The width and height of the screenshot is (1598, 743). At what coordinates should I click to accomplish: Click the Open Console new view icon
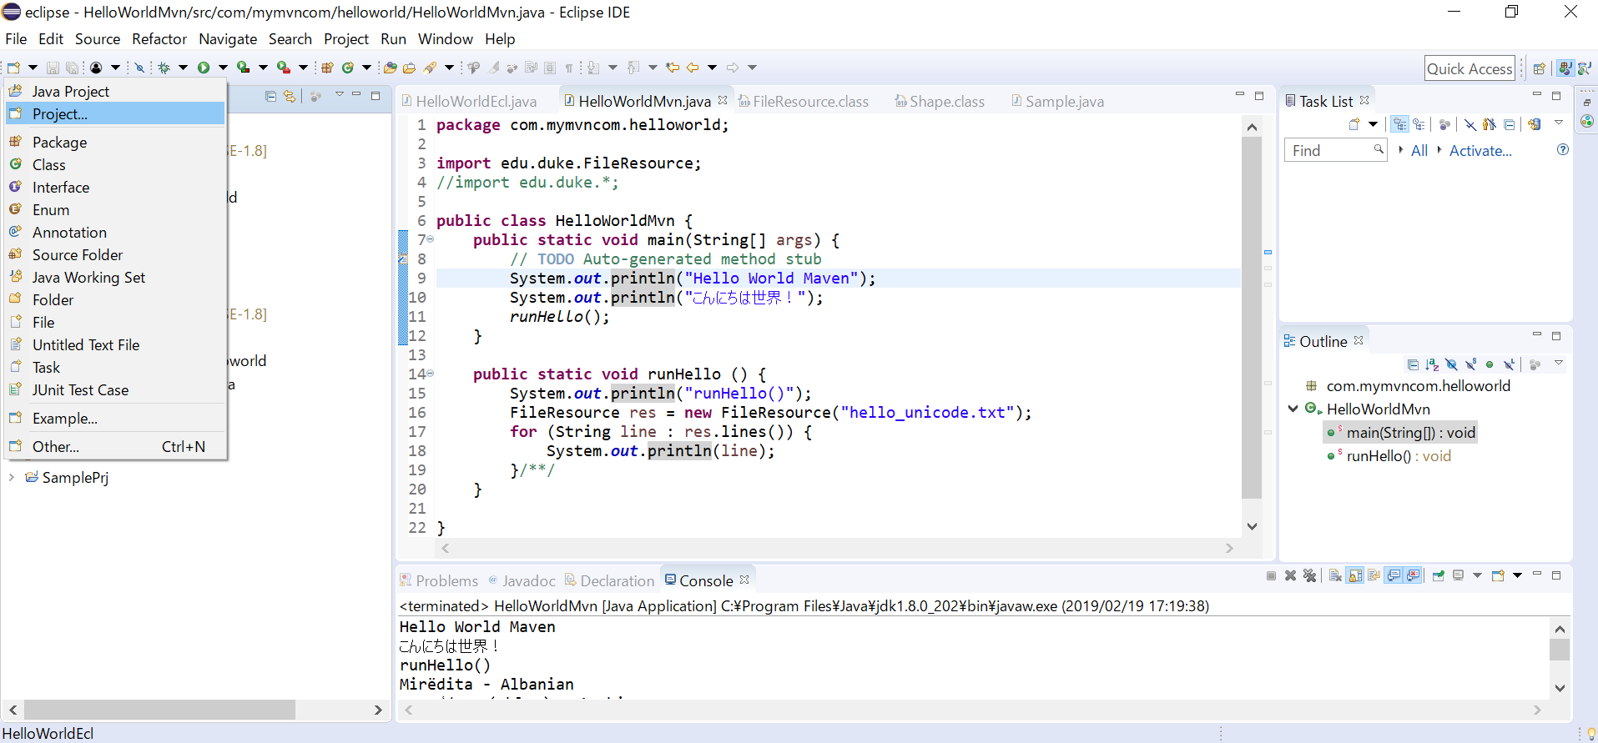[1498, 575]
